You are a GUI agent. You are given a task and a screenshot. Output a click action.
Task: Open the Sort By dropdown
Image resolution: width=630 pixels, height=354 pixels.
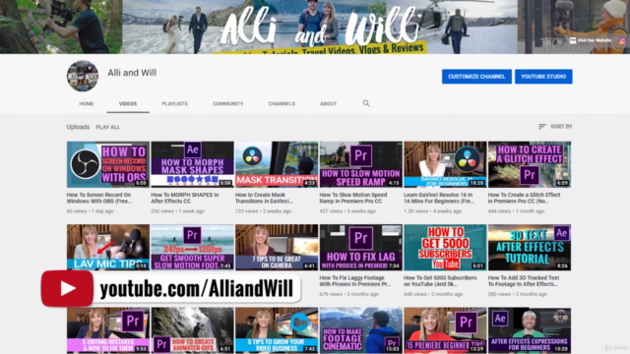[x=555, y=127]
